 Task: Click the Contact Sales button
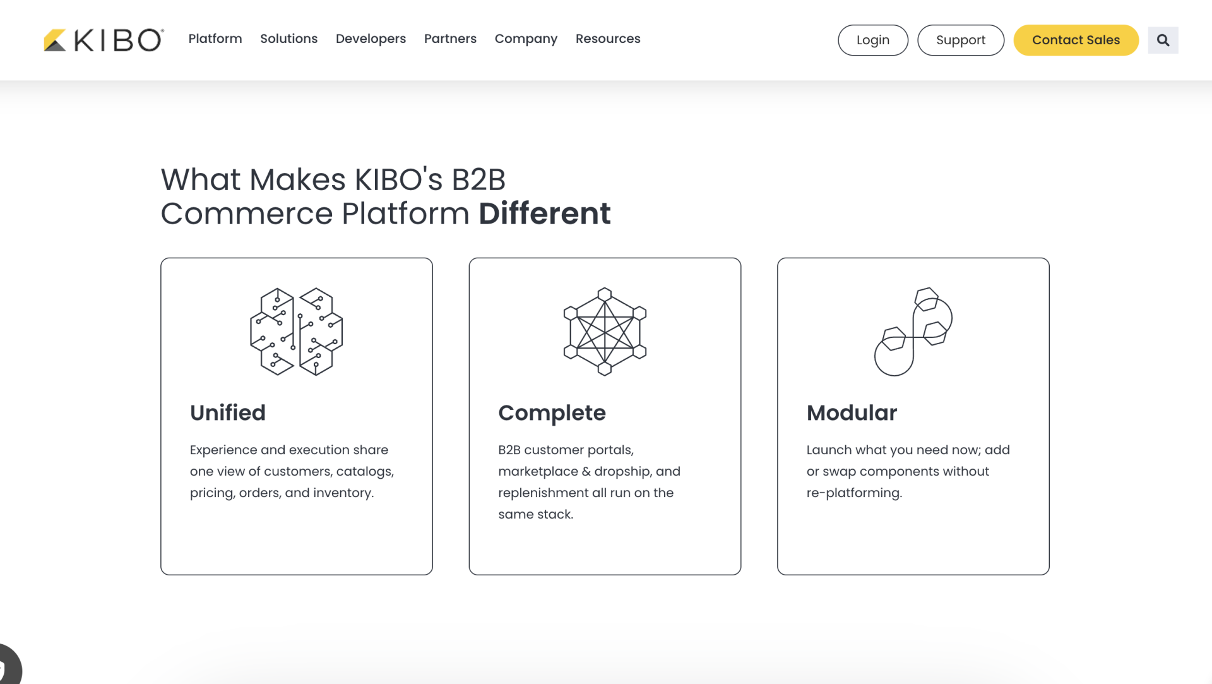click(x=1076, y=40)
